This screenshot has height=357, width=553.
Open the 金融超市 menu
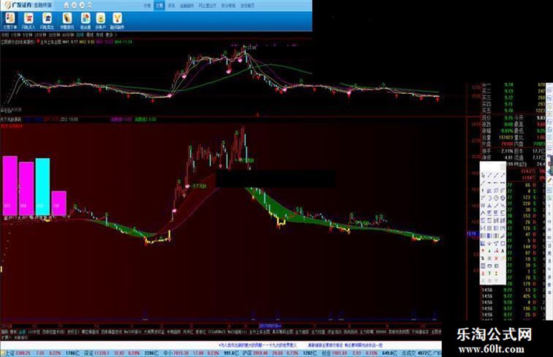point(187,6)
